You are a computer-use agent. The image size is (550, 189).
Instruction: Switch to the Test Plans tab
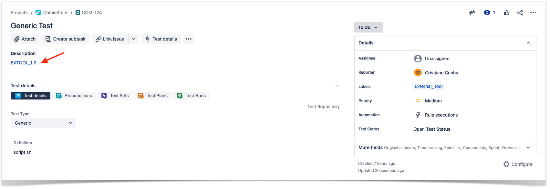(153, 96)
